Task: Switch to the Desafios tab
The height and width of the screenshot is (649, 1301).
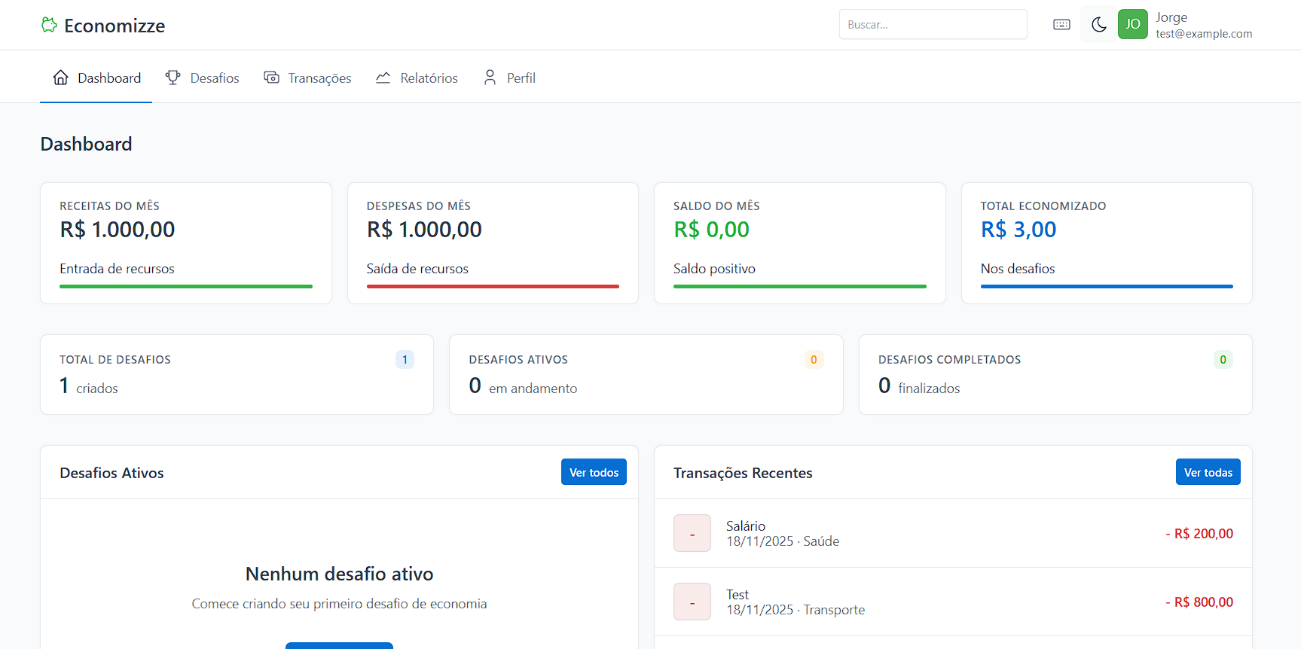Action: [x=214, y=78]
